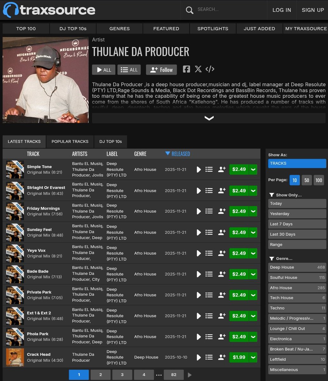The image size is (328, 381).
Task: Play ALL tracks by artist
Action: (104, 70)
